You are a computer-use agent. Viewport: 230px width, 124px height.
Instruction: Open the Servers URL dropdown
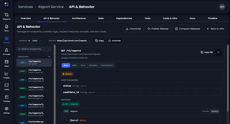pyautogui.click(x=70, y=41)
